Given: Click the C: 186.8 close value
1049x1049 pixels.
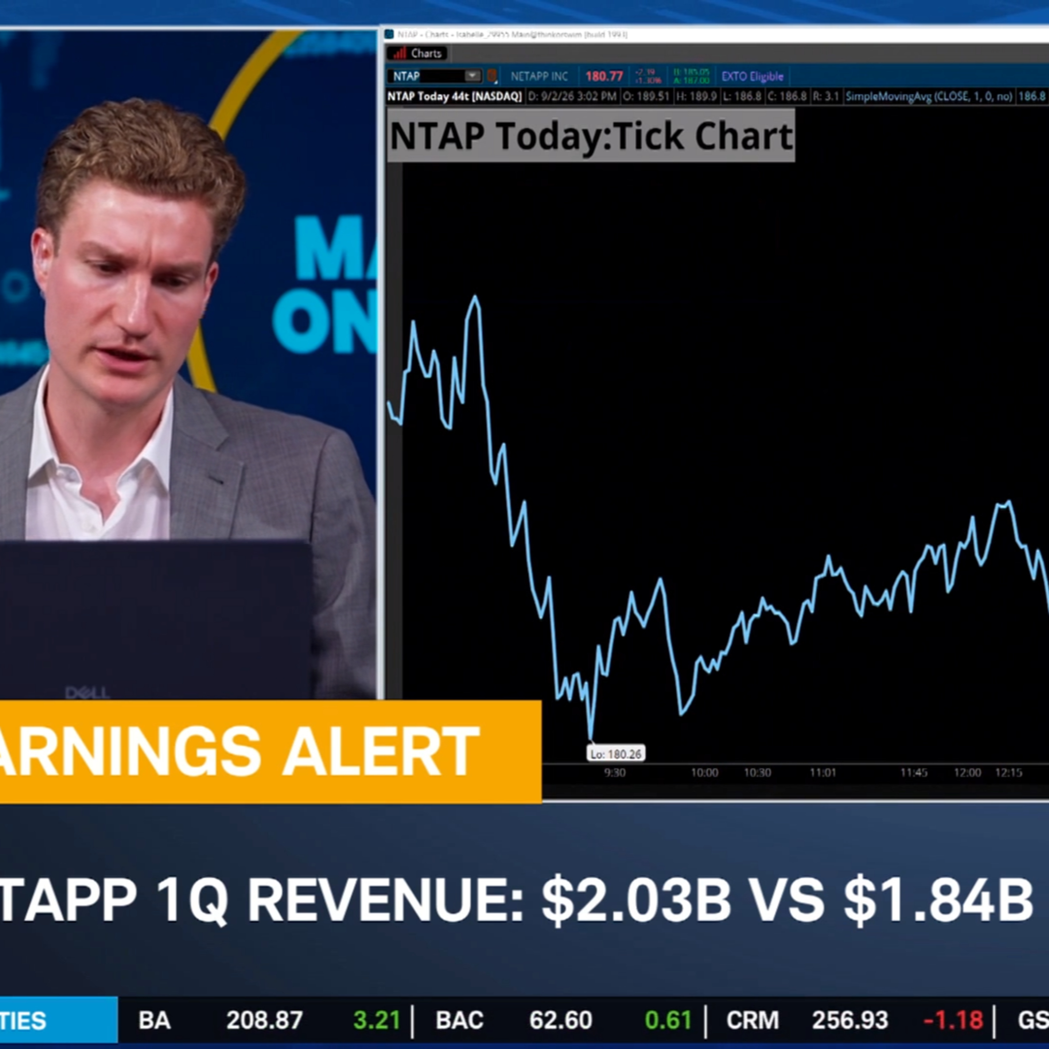Looking at the screenshot, I should point(787,97).
